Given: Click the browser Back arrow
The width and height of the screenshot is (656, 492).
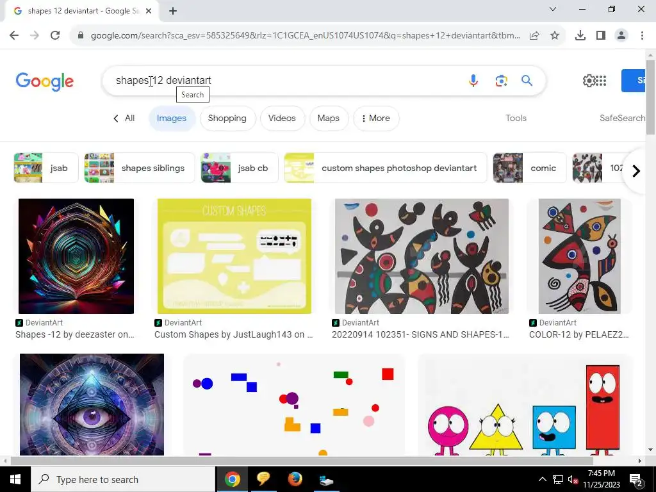Looking at the screenshot, I should [x=14, y=36].
